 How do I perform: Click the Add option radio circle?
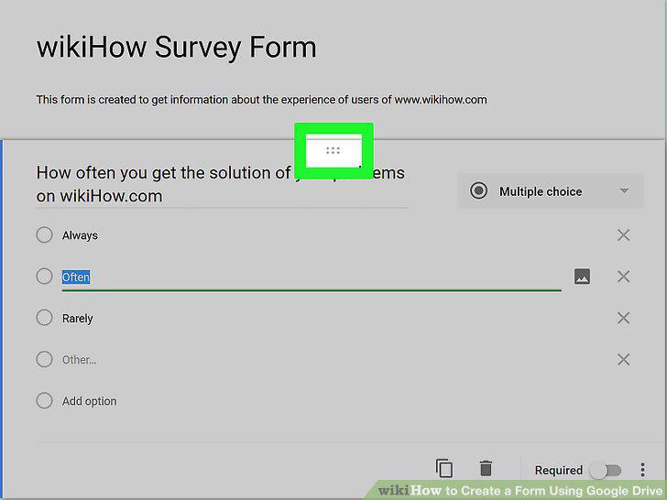(44, 400)
